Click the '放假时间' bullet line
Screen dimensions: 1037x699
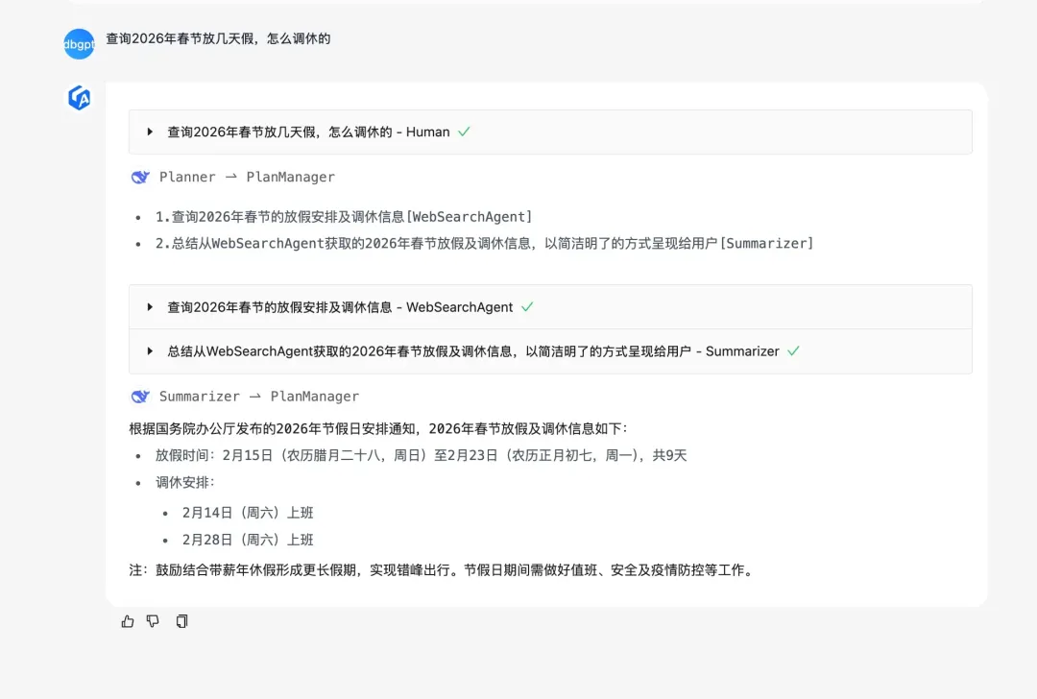pyautogui.click(x=422, y=455)
